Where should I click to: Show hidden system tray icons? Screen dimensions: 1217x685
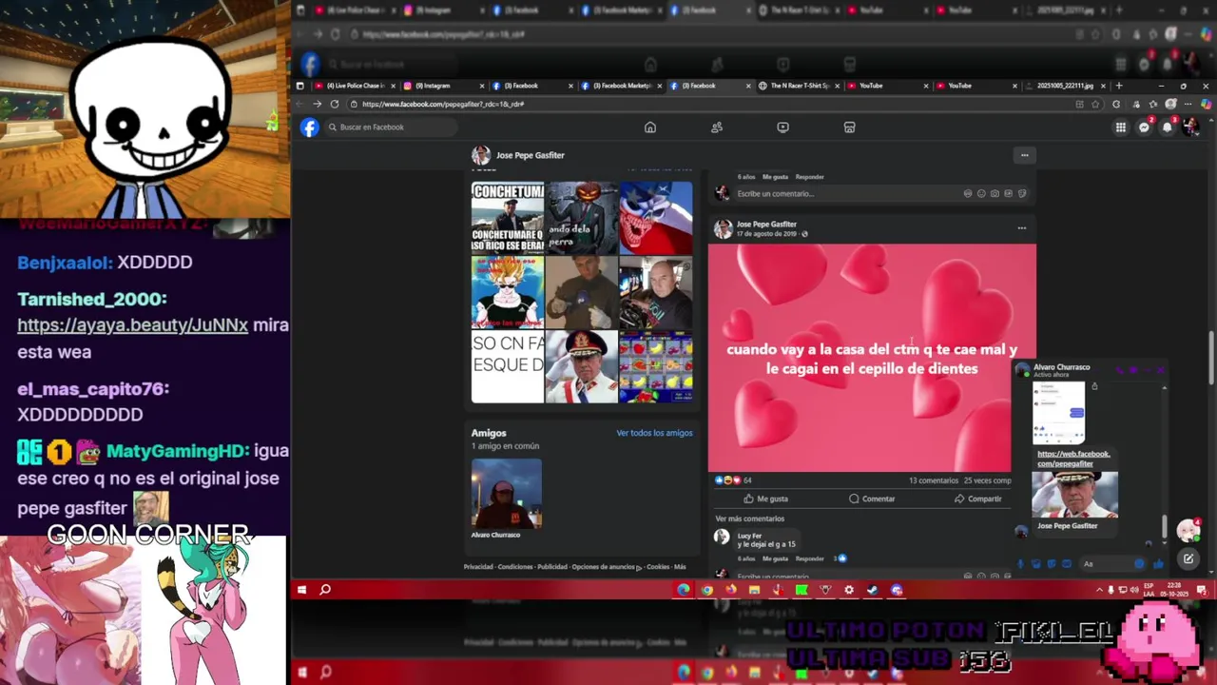pos(1099,590)
